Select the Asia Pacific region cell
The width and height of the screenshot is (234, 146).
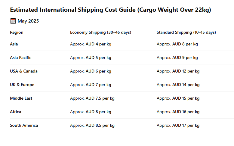pos(20,57)
